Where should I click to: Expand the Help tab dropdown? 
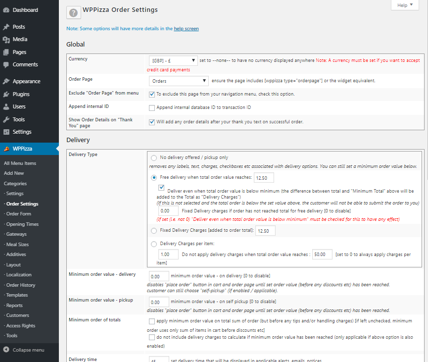tap(405, 5)
